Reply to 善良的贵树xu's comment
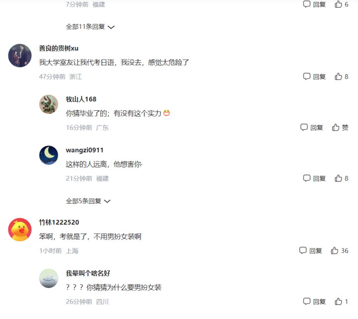Image resolution: width=358 pixels, height=319 pixels. [314, 77]
